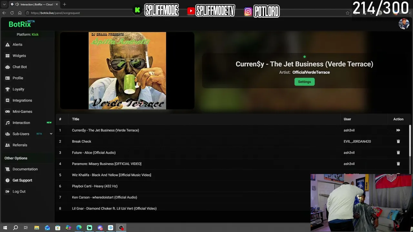The width and height of the screenshot is (413, 232).
Task: Select the Wiz Khalifa Black And Yellow row
Action: tap(183, 175)
